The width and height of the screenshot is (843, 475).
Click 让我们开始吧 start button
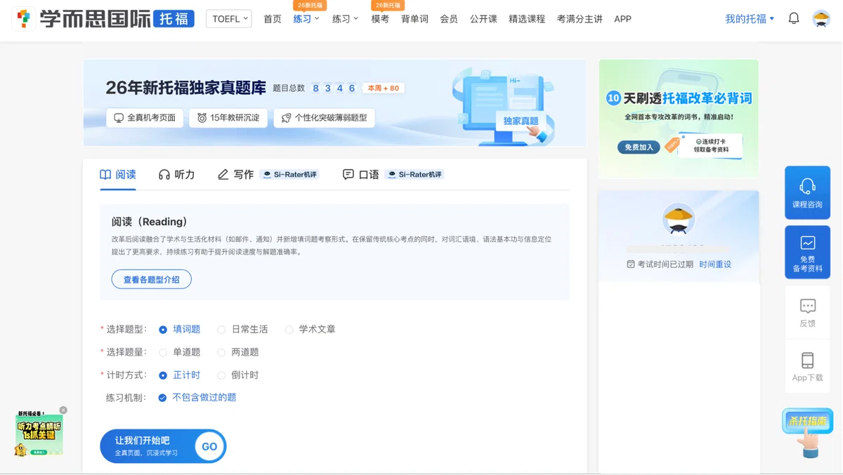tap(163, 446)
